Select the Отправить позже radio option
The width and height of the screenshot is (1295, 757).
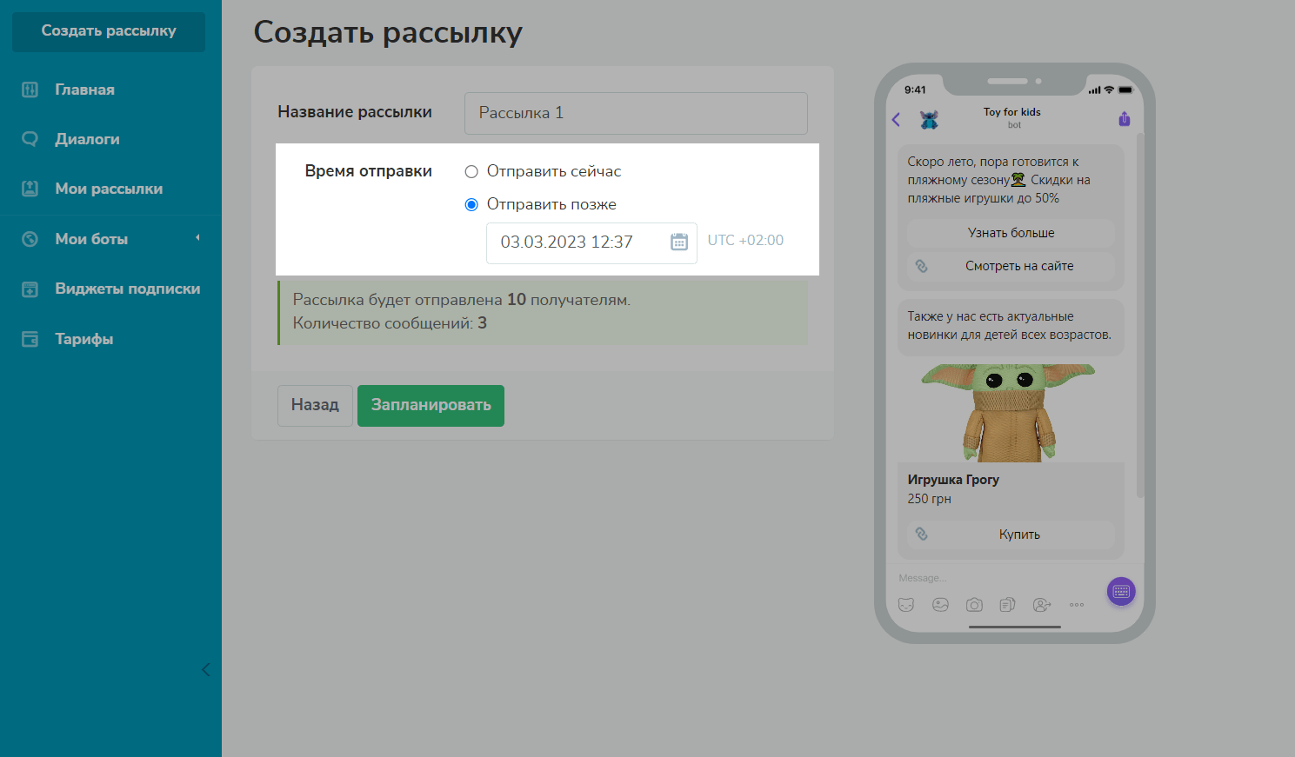tap(471, 205)
